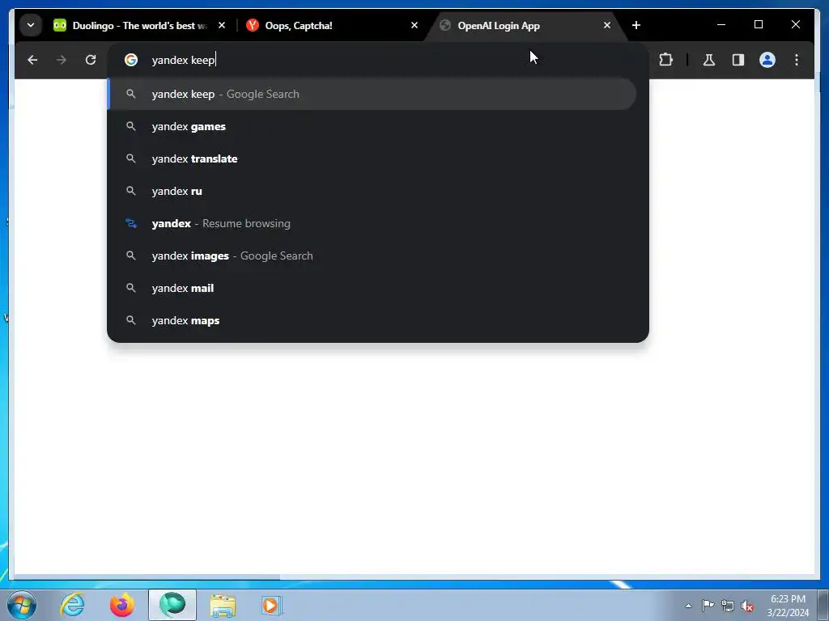Launch Firefox from the taskbar
Screen dimensions: 829x621
(122, 605)
